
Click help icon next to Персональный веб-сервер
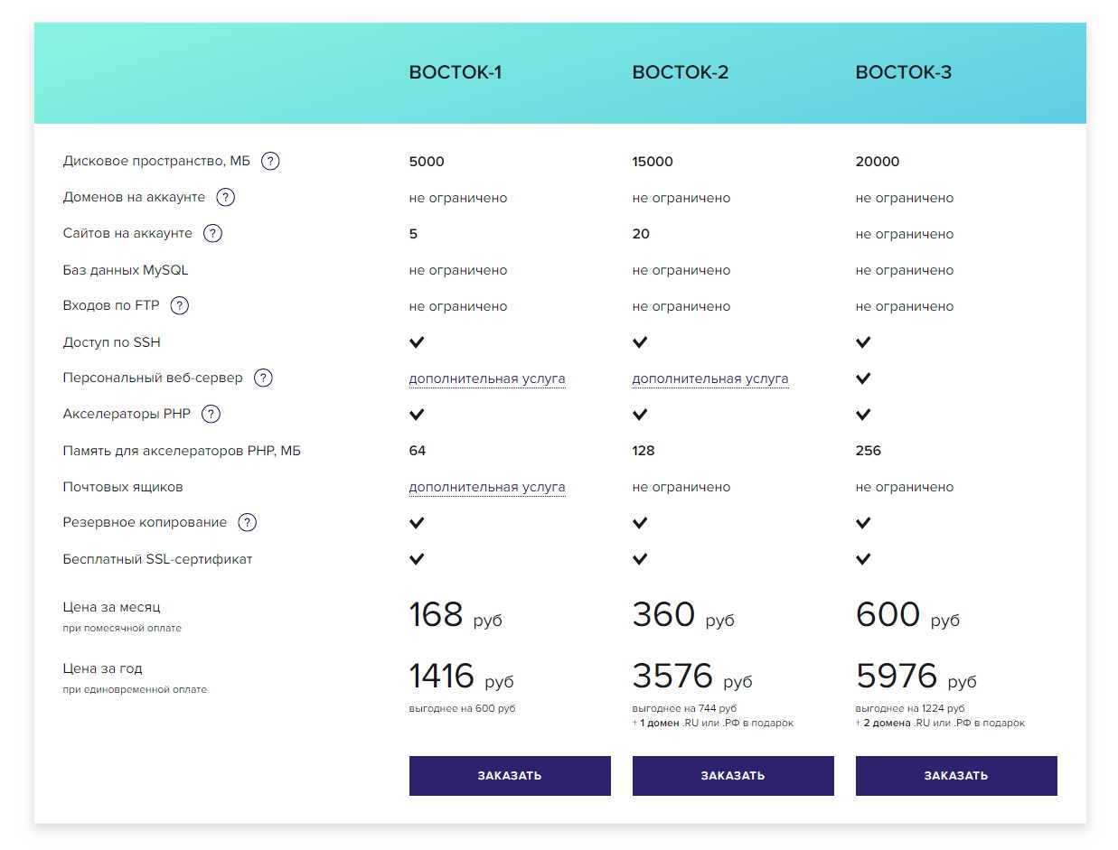(263, 378)
